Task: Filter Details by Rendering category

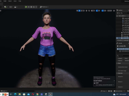Action: pyautogui.click(x=127, y=61)
